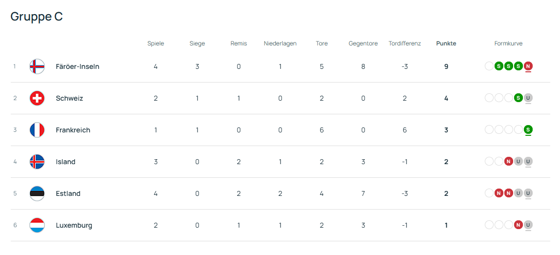Open the Färöer-Inseln team link

pyautogui.click(x=77, y=66)
